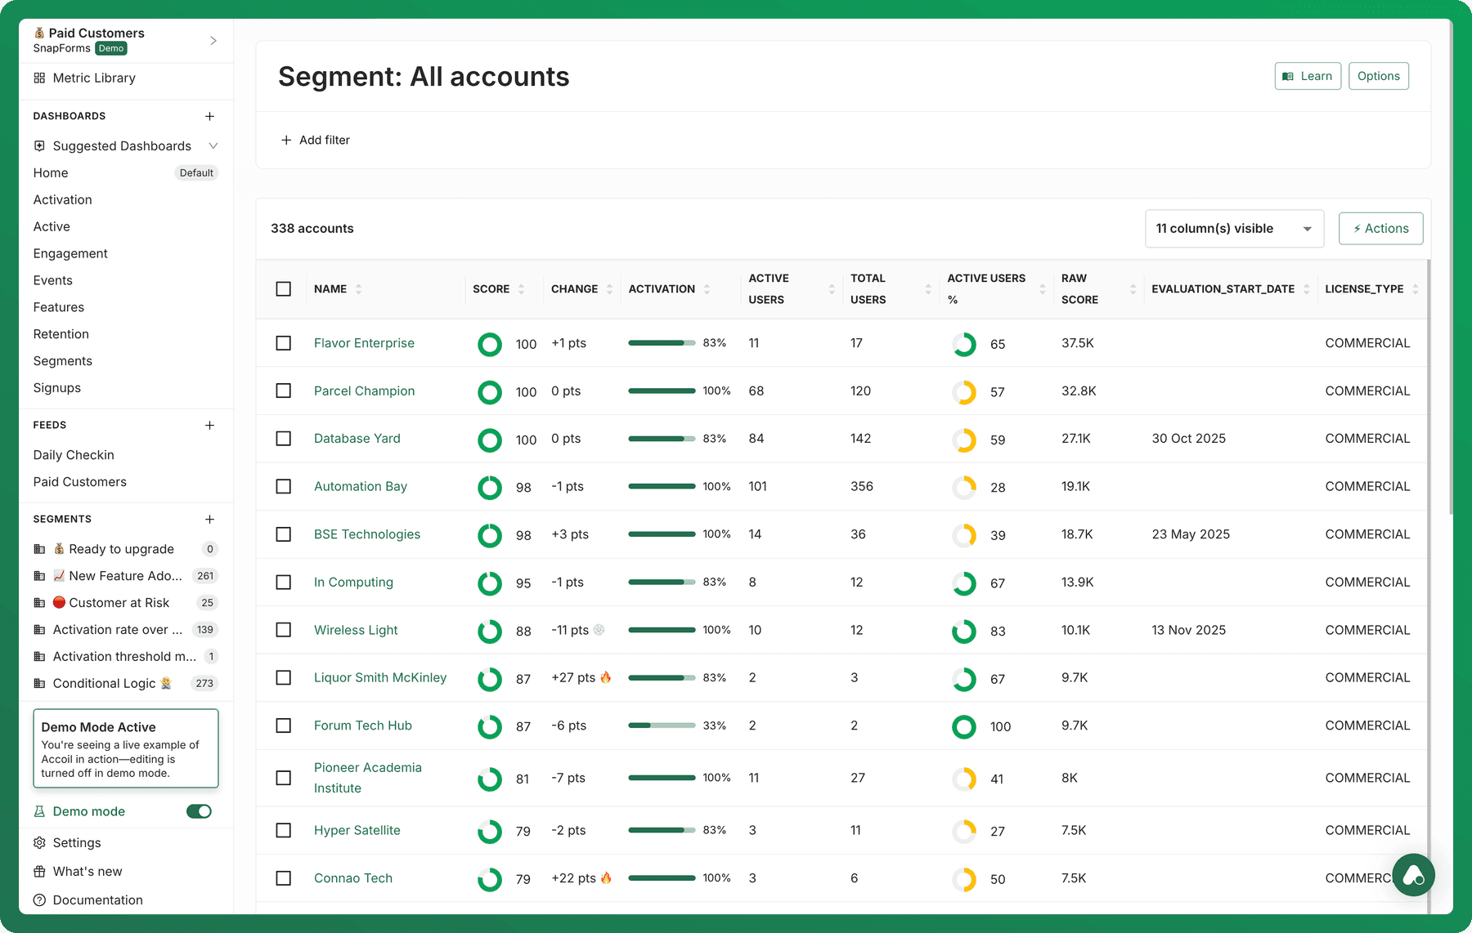
Task: Click Forum Tech Hub activation progress bar
Action: pos(662,725)
